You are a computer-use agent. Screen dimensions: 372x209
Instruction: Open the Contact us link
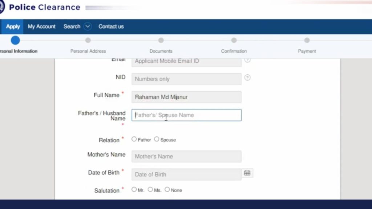pos(111,26)
